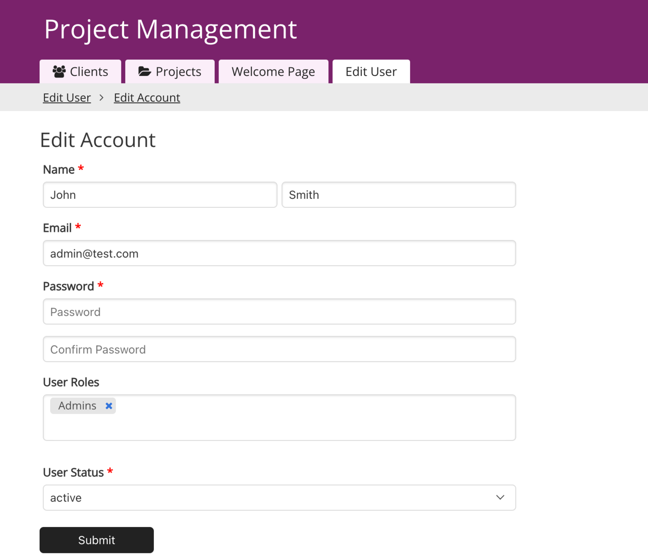The height and width of the screenshot is (556, 648).
Task: Click the Email field with admin@test.com
Action: point(279,253)
